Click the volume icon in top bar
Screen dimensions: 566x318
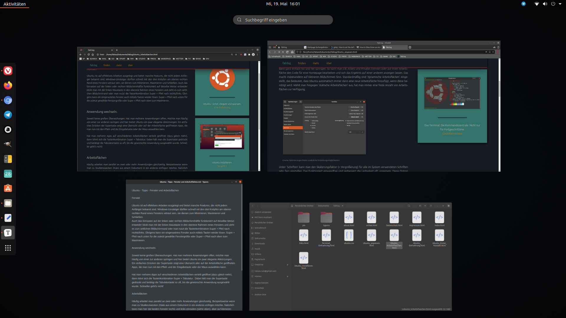(545, 4)
